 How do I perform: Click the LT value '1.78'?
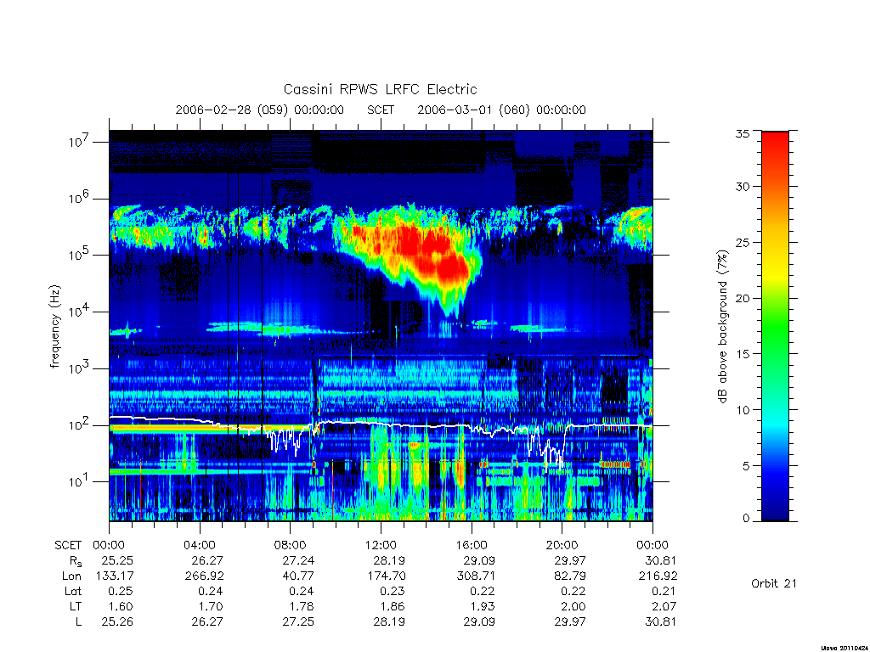click(x=302, y=606)
